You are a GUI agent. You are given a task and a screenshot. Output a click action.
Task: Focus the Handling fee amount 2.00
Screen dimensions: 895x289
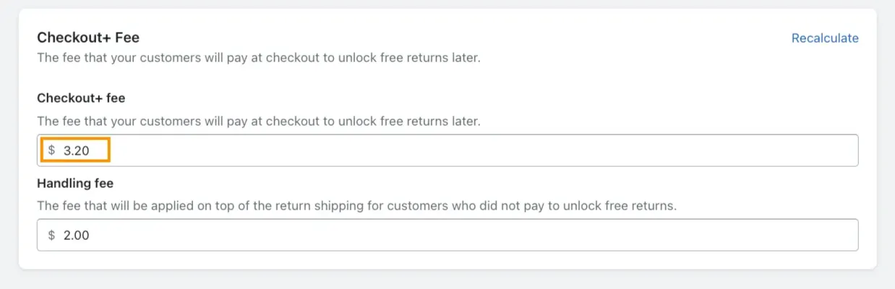[x=448, y=235]
